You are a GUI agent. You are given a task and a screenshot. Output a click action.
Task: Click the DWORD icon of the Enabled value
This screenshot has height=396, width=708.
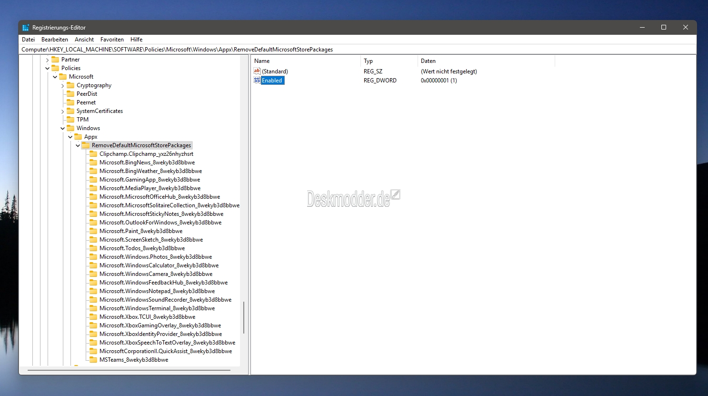[257, 80]
